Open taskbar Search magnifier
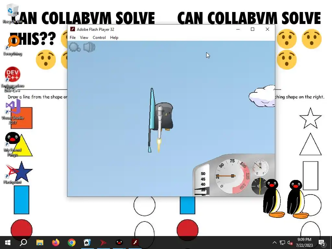The height and width of the screenshot is (249, 332). (23, 243)
